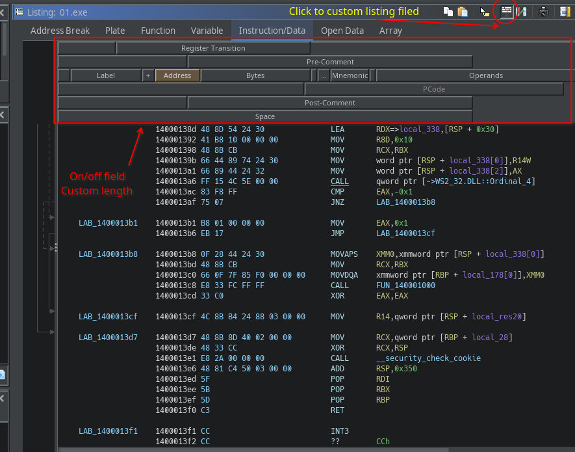The width and height of the screenshot is (575, 452).
Task: Activate the cursor selection tool icon
Action: 485,12
